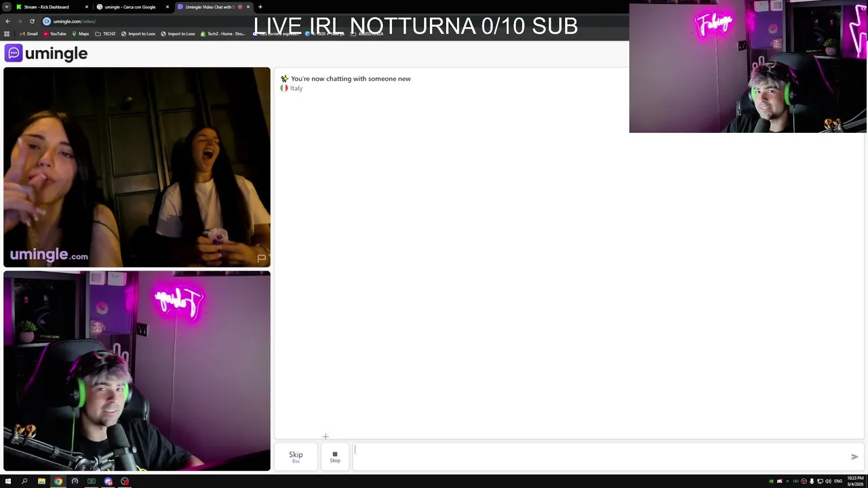Screen dimensions: 868x488
Task: Open the browser apps grid shortcut
Action: (x=7, y=34)
